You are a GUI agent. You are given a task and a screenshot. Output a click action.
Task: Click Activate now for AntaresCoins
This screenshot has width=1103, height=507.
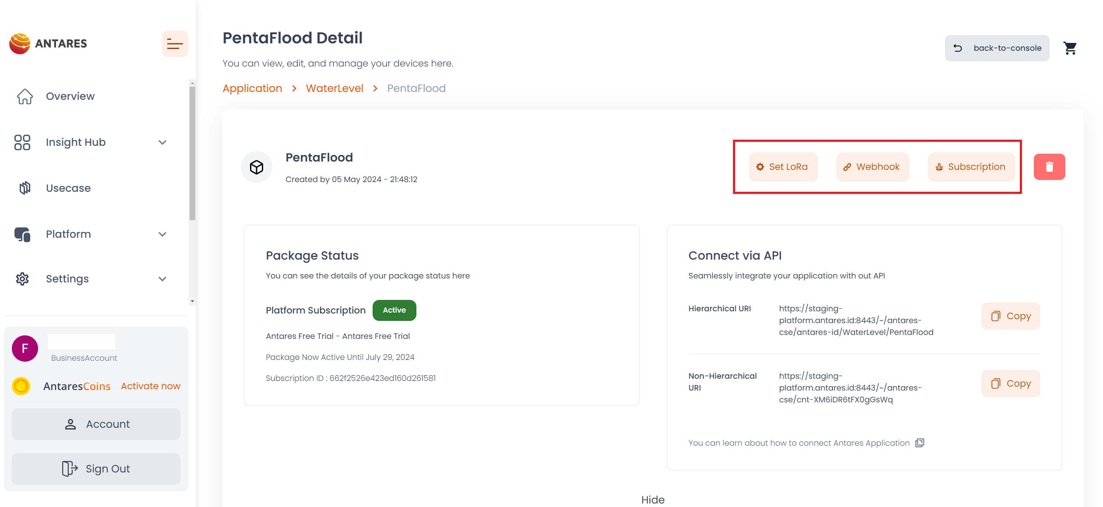coord(151,386)
